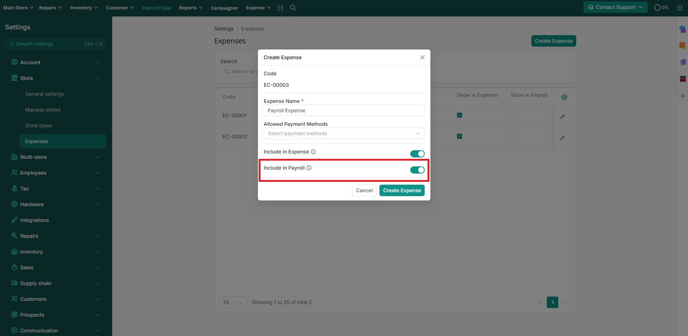Edit expense EC-00002 with pencil icon
This screenshot has height=336, width=688.
(562, 138)
